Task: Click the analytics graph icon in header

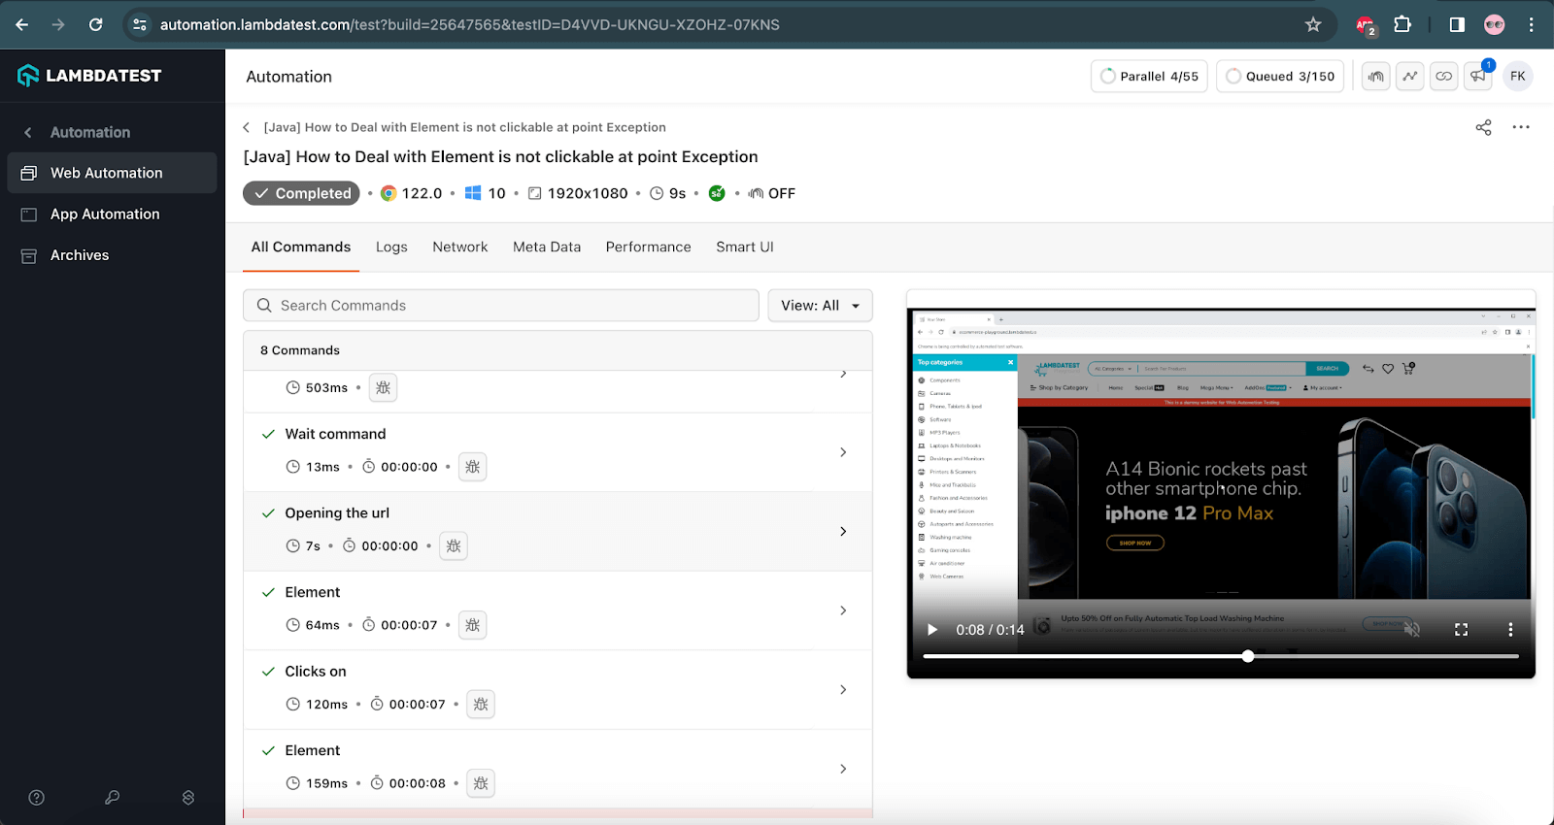Action: coord(1409,77)
